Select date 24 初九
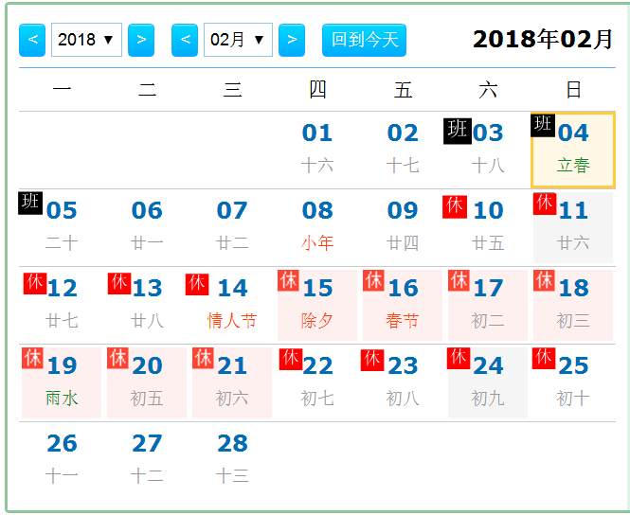The width and height of the screenshot is (630, 515). (488, 383)
